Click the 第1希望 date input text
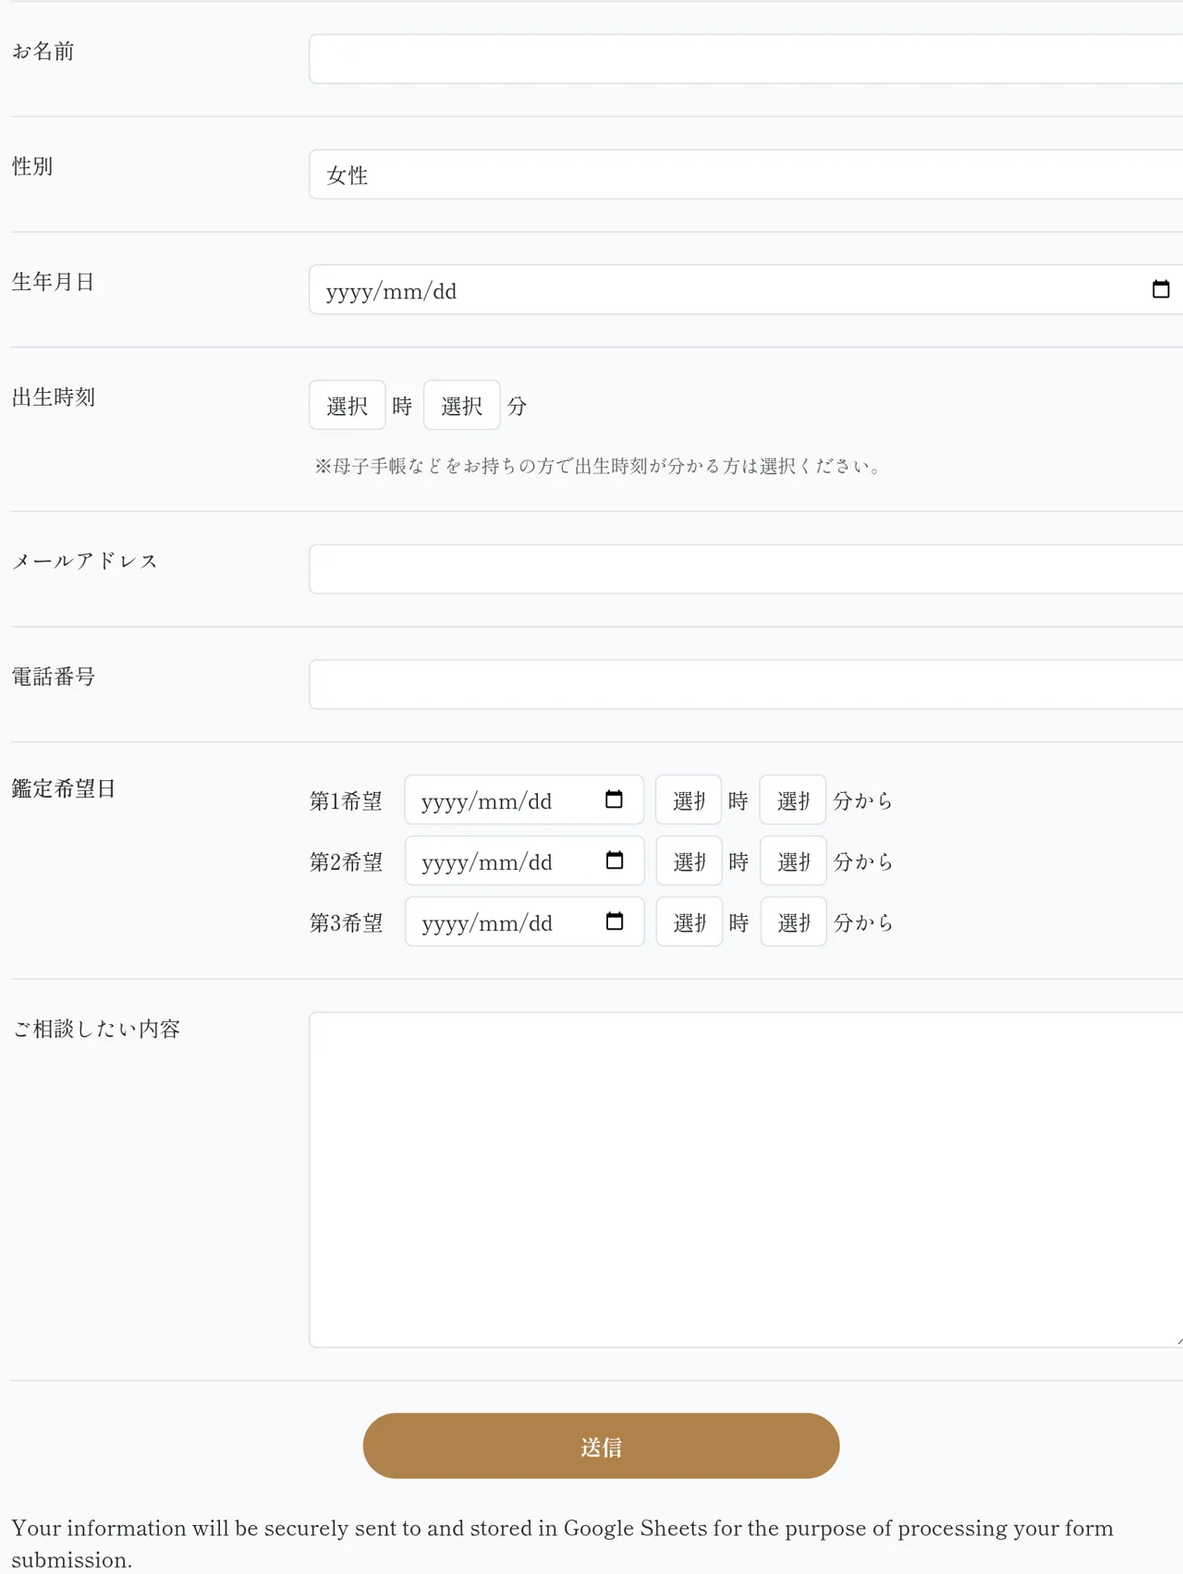Screen dimensions: 1183x1574 tap(487, 800)
